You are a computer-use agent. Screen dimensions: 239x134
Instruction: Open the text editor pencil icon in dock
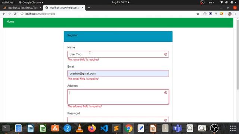(141, 128)
